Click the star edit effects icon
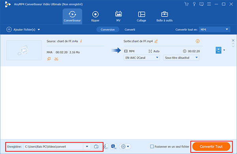This screenshot has width=237, height=154. coord(49,59)
